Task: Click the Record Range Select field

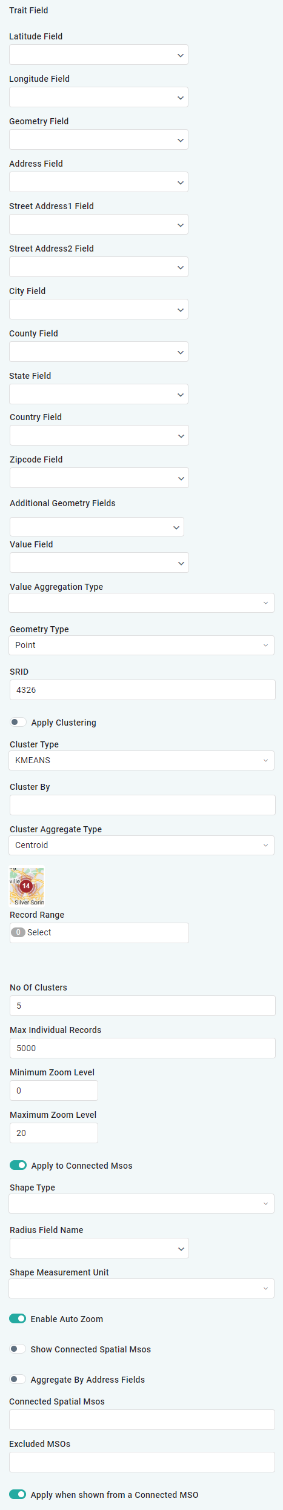Action: [x=99, y=932]
